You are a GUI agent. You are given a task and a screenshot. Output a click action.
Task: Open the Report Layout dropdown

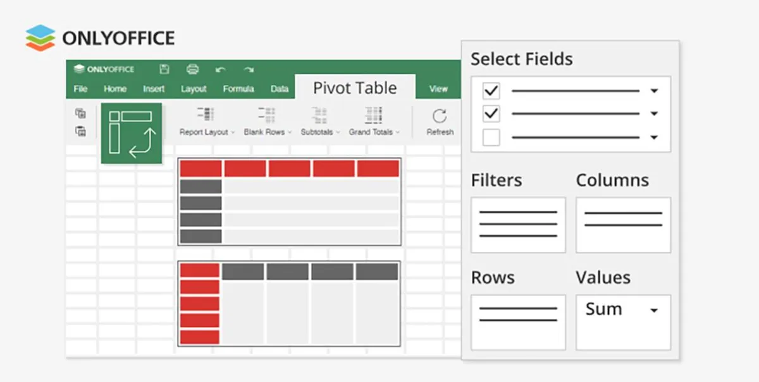[x=206, y=121]
